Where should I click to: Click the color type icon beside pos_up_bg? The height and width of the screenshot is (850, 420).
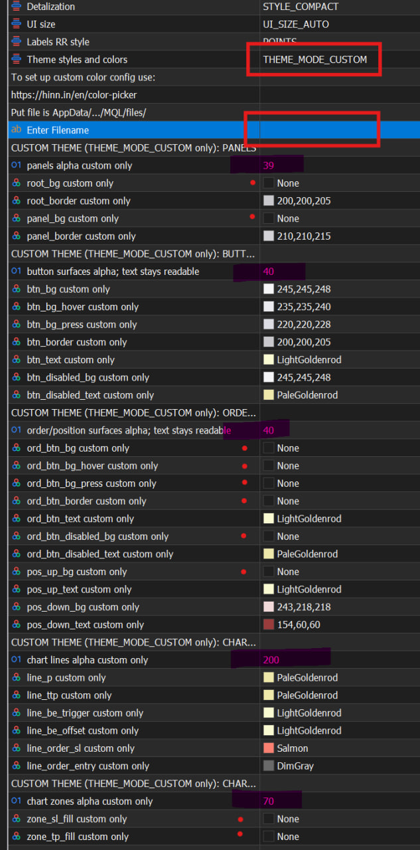[x=17, y=572]
